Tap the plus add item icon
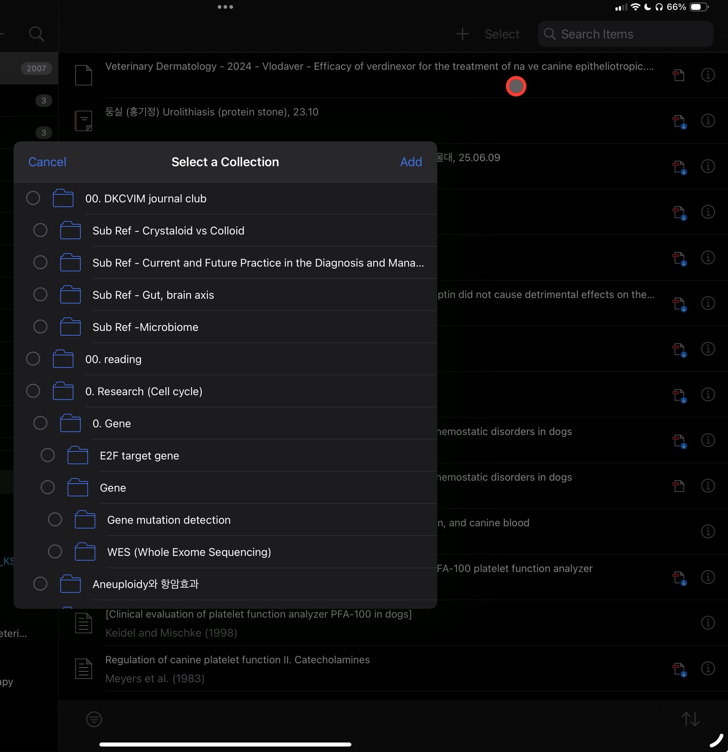728x752 pixels. coord(462,34)
